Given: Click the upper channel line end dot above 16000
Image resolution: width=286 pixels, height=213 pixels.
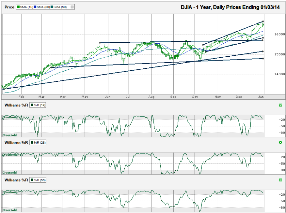Looking at the screenshot, I should pos(263,21).
